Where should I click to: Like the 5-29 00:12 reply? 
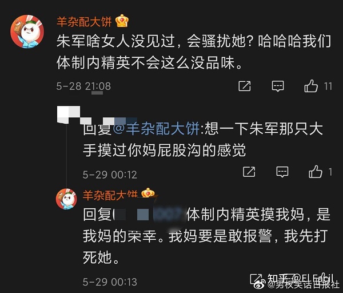pos(315,172)
